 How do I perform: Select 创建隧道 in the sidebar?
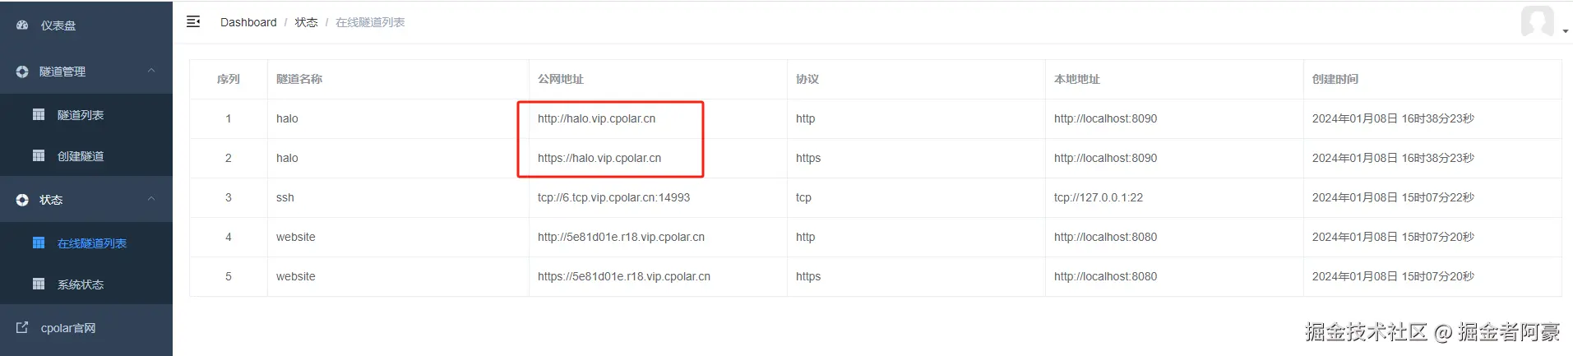click(x=81, y=156)
